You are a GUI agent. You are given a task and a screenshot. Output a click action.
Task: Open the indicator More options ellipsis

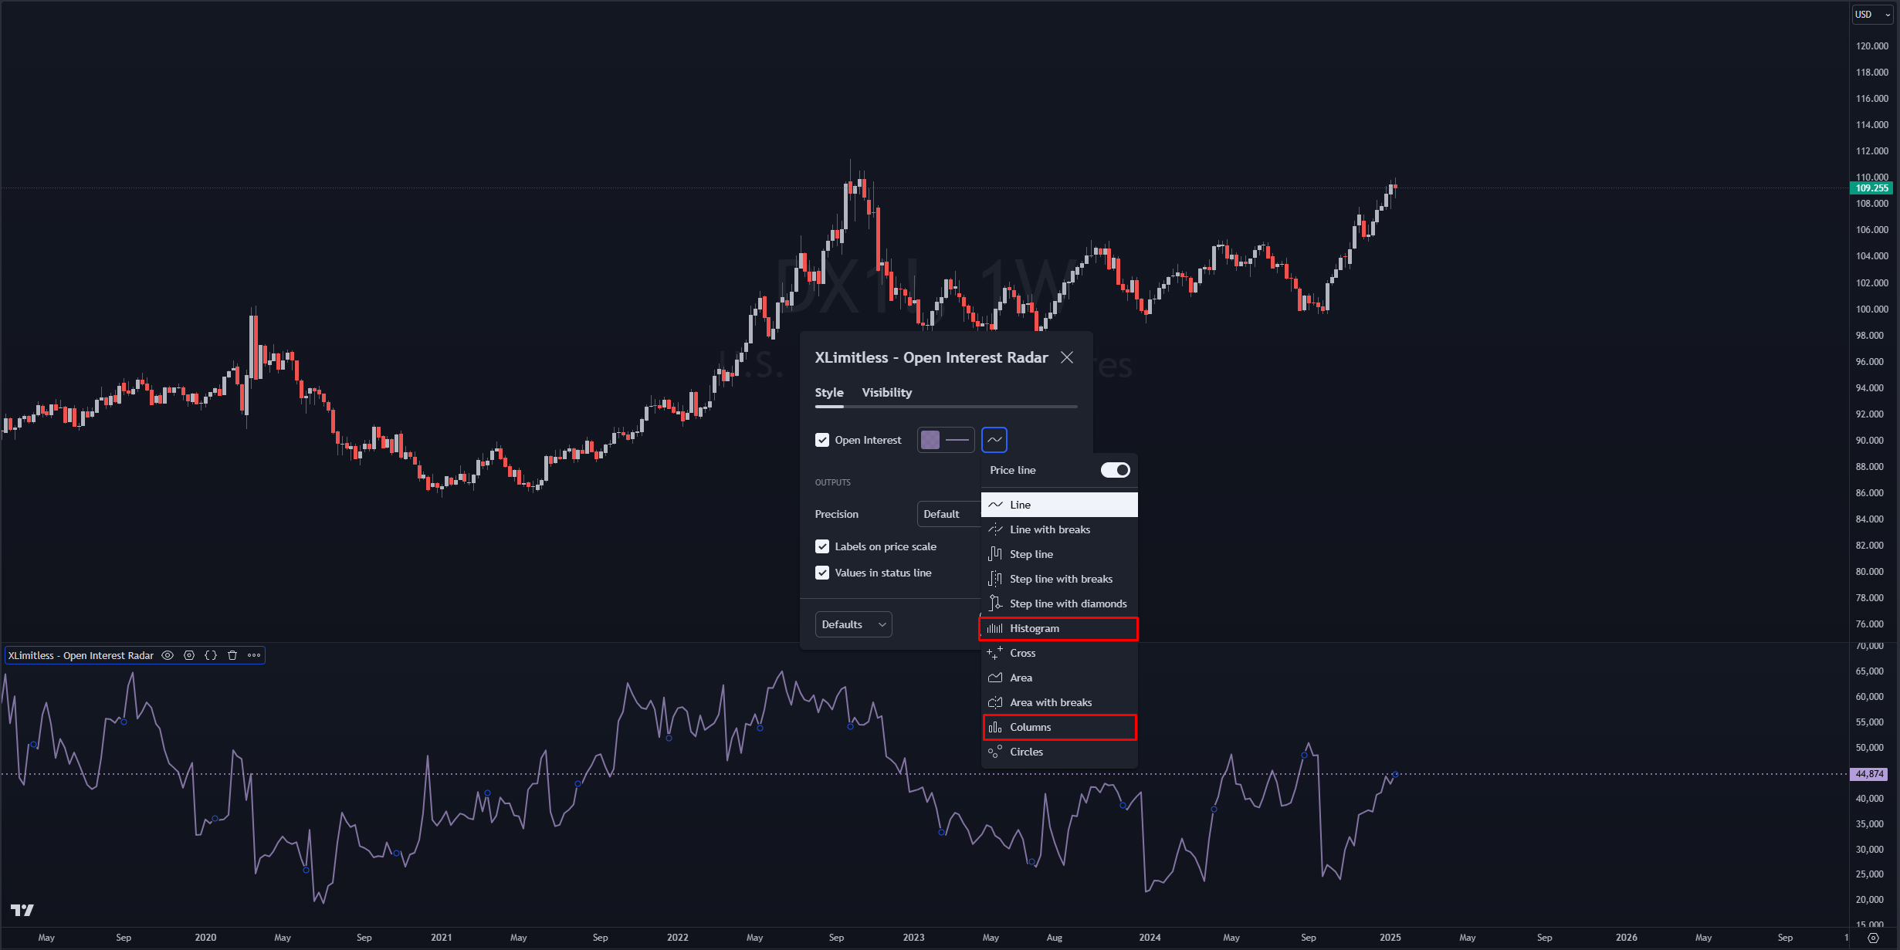click(x=254, y=655)
